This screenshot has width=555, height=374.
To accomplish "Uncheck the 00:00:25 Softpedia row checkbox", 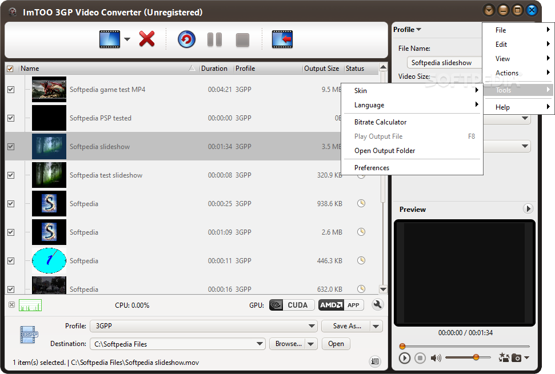I will (11, 204).
